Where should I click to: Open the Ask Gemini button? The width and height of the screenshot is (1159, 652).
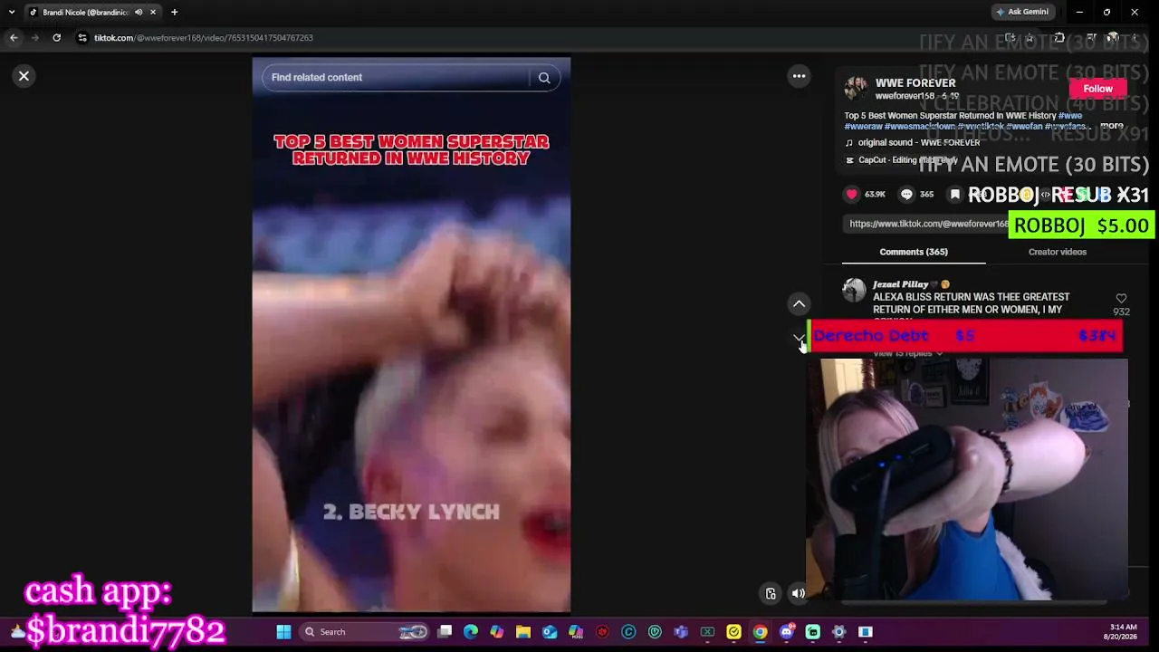(1021, 12)
